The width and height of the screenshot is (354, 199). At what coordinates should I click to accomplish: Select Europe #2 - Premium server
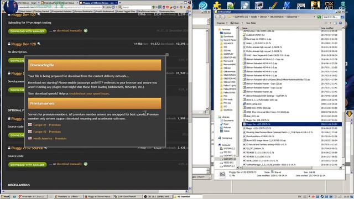pyautogui.click(x=47, y=132)
